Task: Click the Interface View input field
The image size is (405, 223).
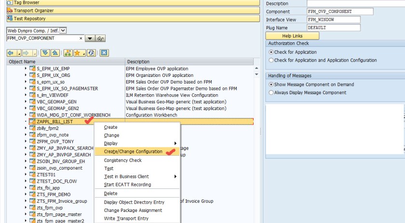Action: coord(334,20)
